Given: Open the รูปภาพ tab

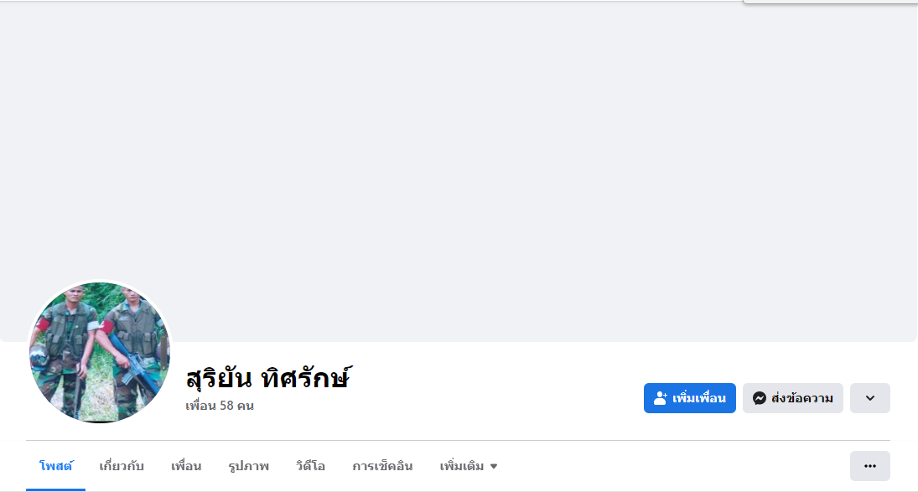Looking at the screenshot, I should point(248,466).
